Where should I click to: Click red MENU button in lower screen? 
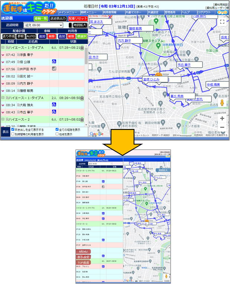[83, 252]
